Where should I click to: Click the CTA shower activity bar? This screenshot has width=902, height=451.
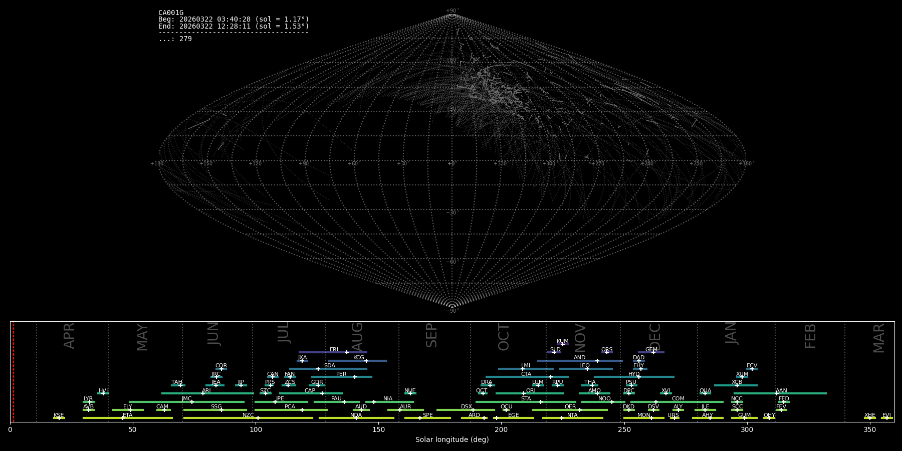[x=527, y=377]
